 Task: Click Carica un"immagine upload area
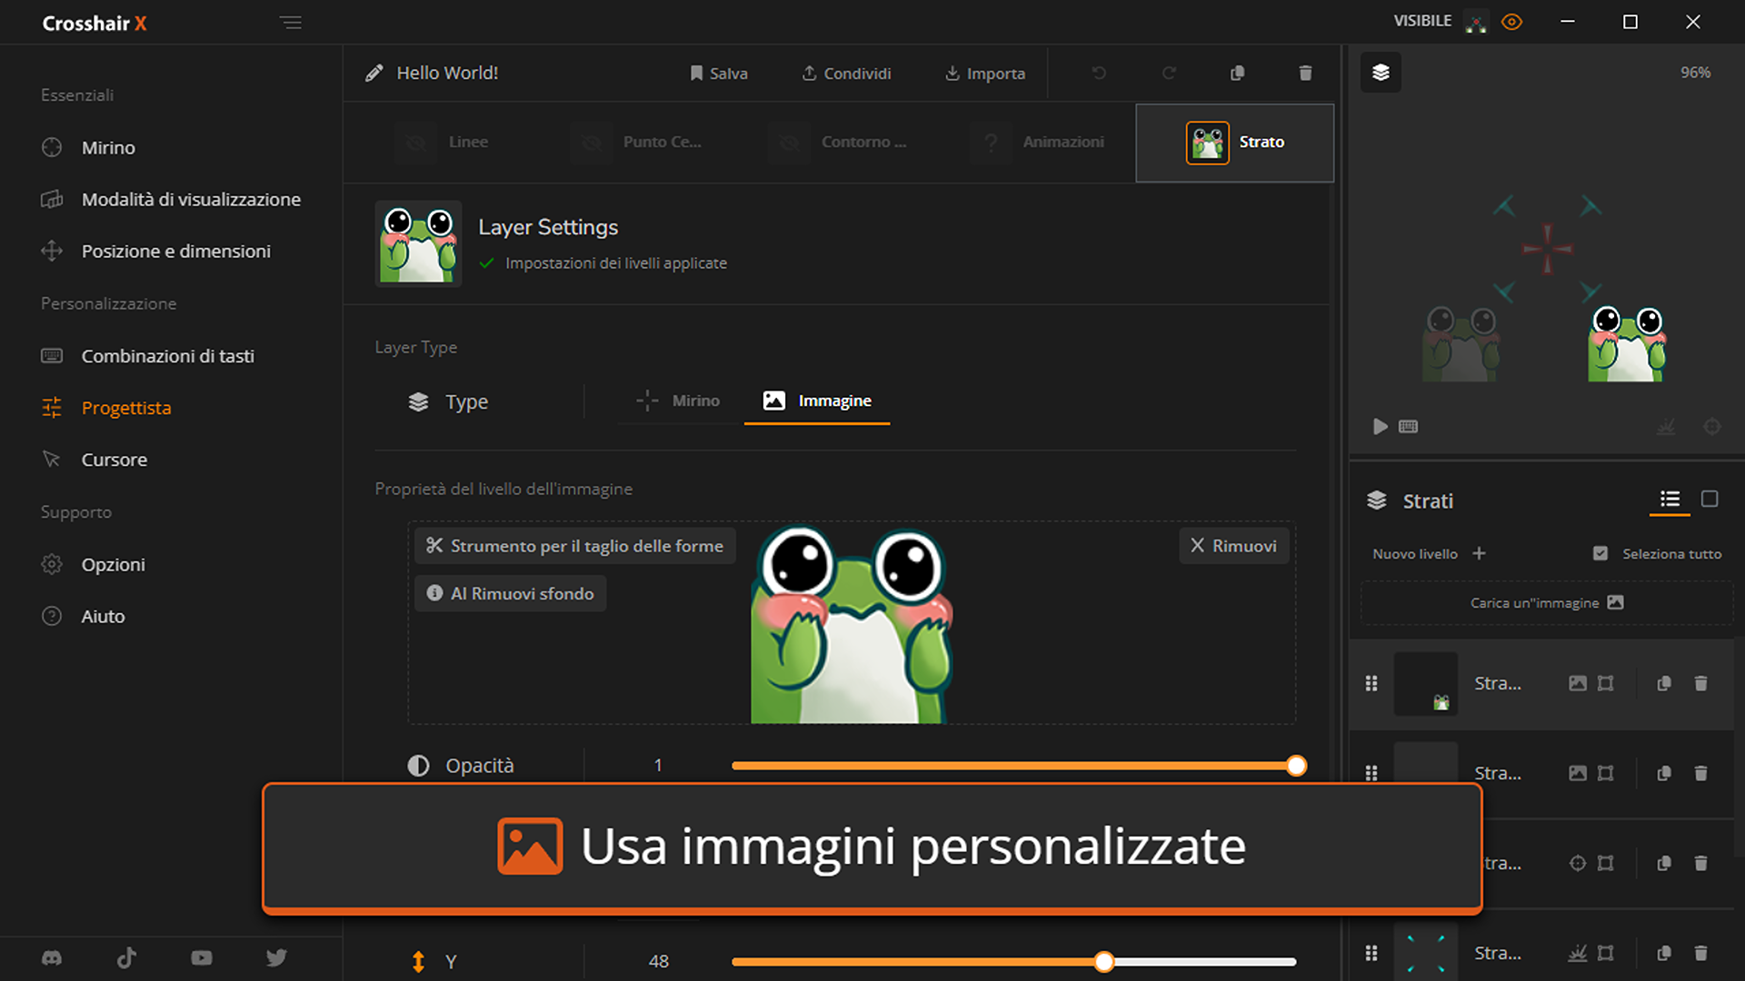pyautogui.click(x=1546, y=603)
